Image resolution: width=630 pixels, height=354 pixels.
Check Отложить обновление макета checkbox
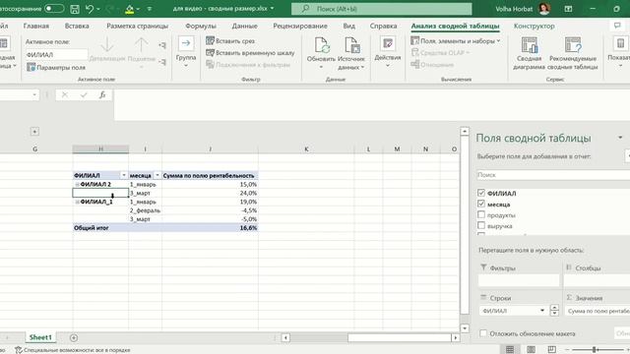483,333
